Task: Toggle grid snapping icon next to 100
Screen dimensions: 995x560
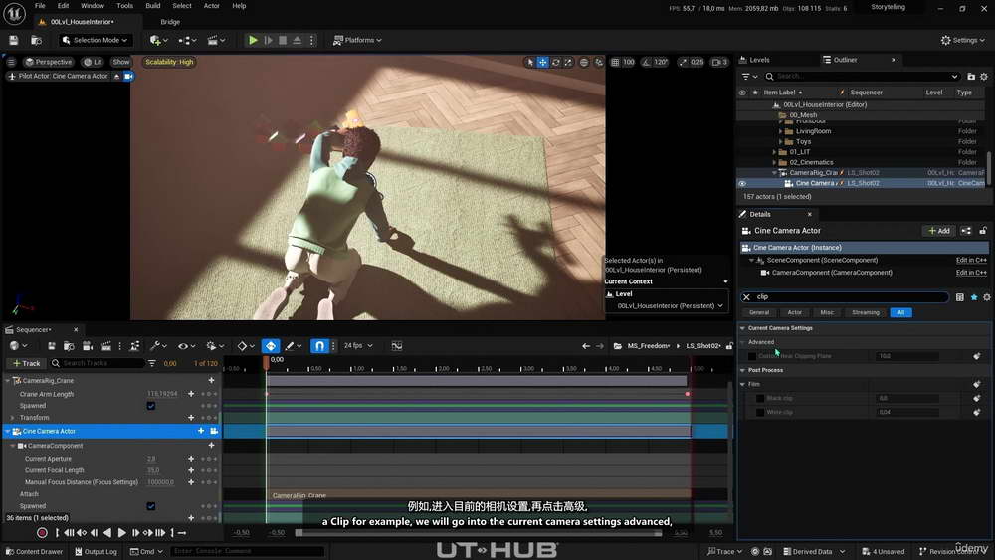Action: [615, 62]
